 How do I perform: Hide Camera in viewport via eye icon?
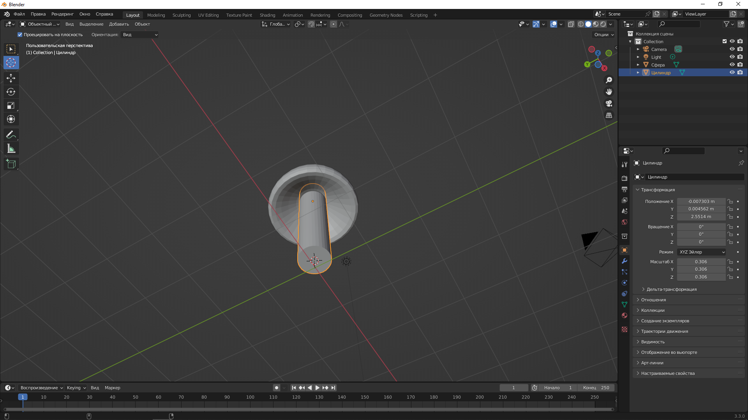pyautogui.click(x=732, y=49)
